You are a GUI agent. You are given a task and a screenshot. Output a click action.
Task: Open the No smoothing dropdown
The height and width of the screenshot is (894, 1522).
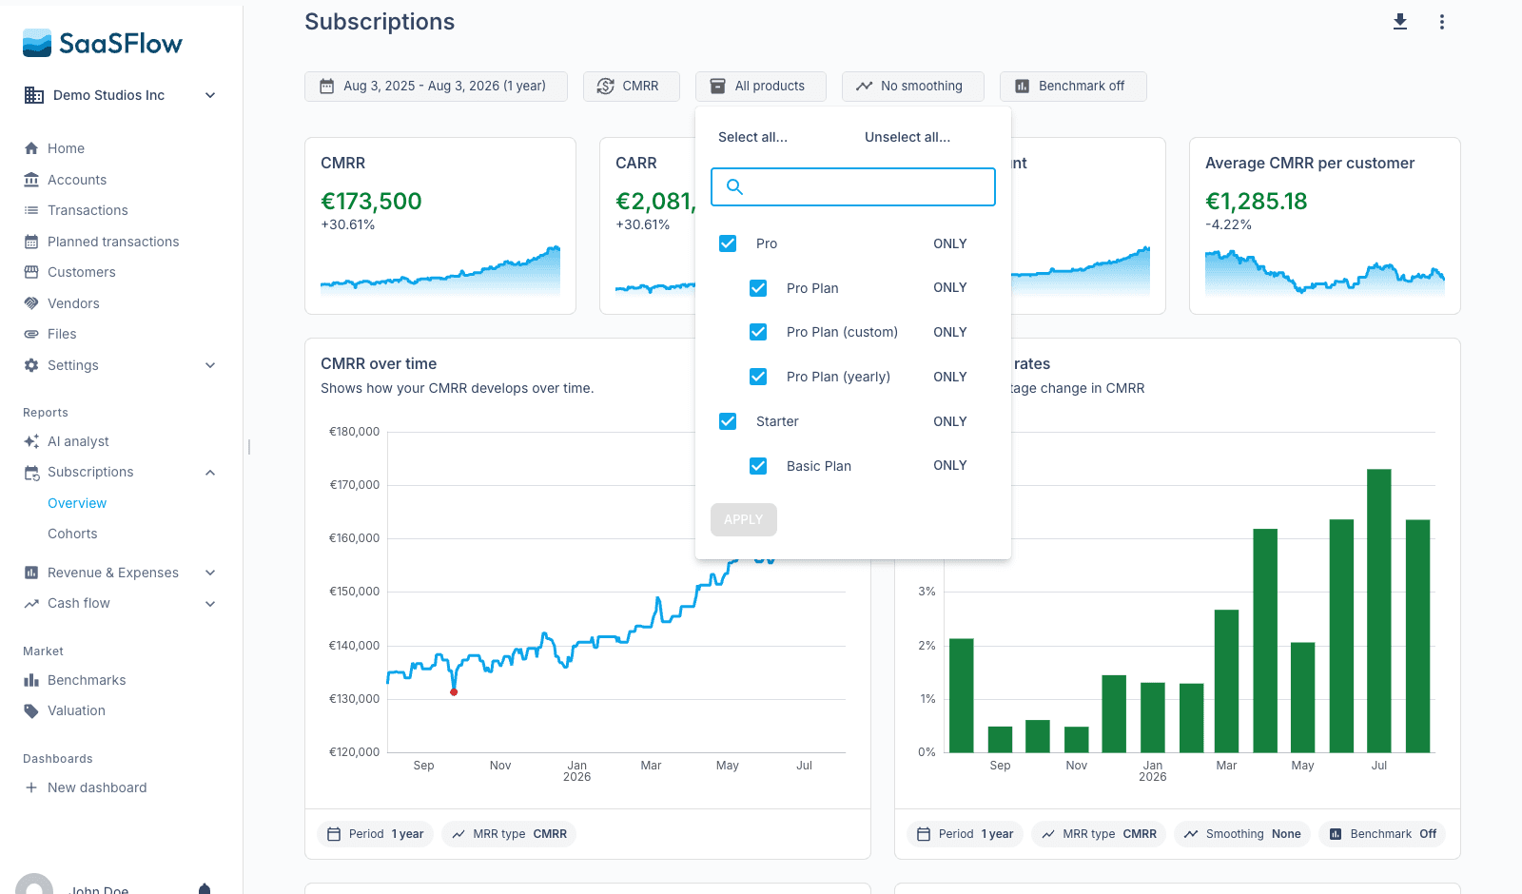click(912, 87)
